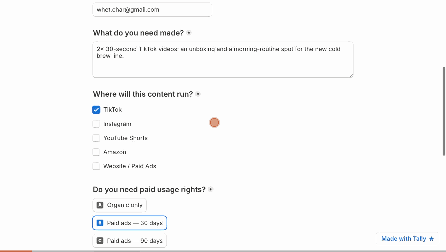Click the textarea resize handle corner
The height and width of the screenshot is (252, 446).
point(351,76)
